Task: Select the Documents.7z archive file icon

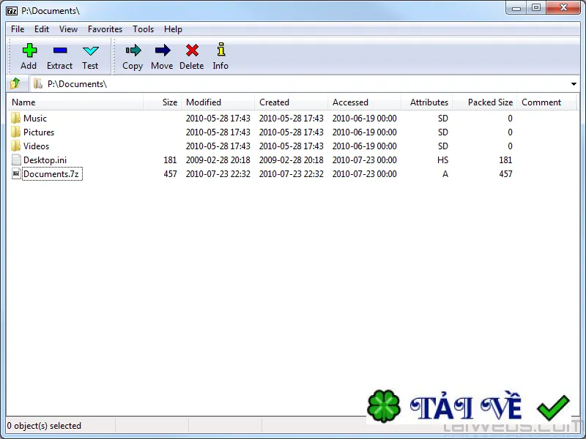Action: pos(16,173)
